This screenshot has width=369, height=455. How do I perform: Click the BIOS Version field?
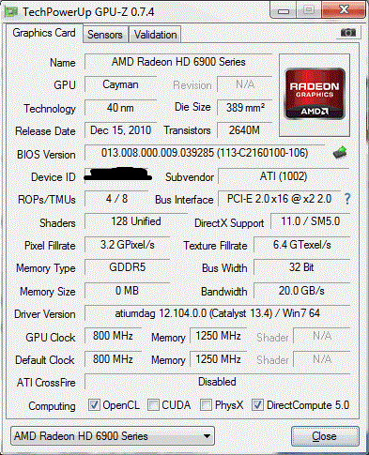pos(205,153)
